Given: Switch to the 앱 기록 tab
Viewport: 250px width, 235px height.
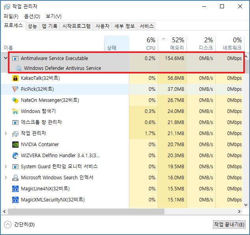Looking at the screenshot, I should click(50, 26).
